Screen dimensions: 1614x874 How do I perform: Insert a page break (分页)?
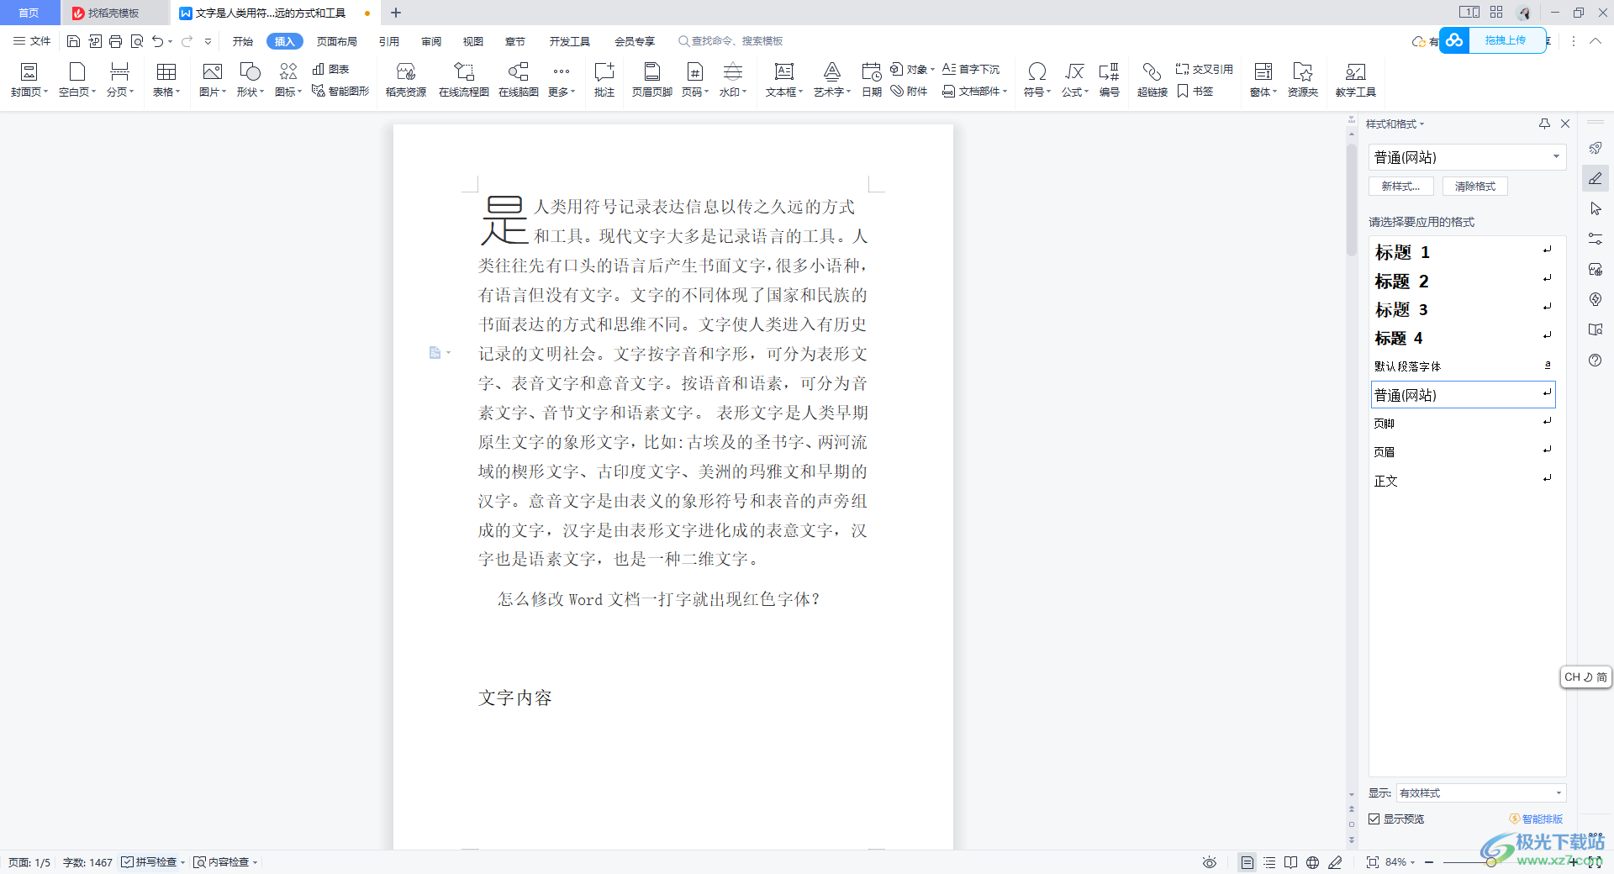(120, 80)
